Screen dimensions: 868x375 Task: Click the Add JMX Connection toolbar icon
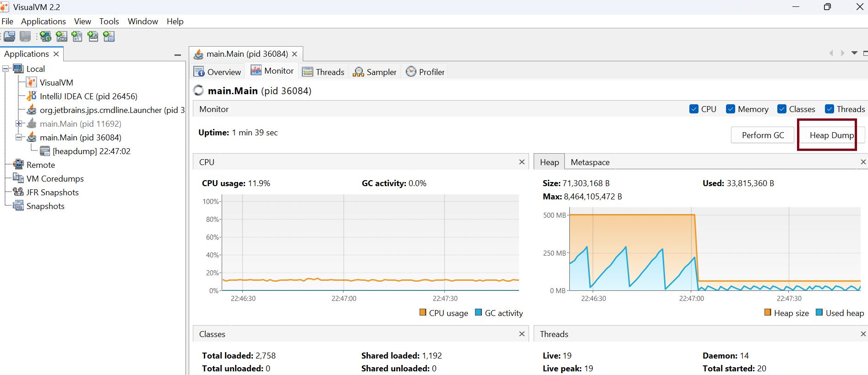(x=61, y=37)
